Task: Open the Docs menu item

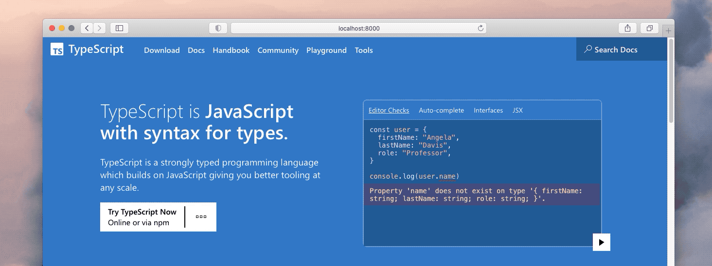Action: click(x=196, y=50)
